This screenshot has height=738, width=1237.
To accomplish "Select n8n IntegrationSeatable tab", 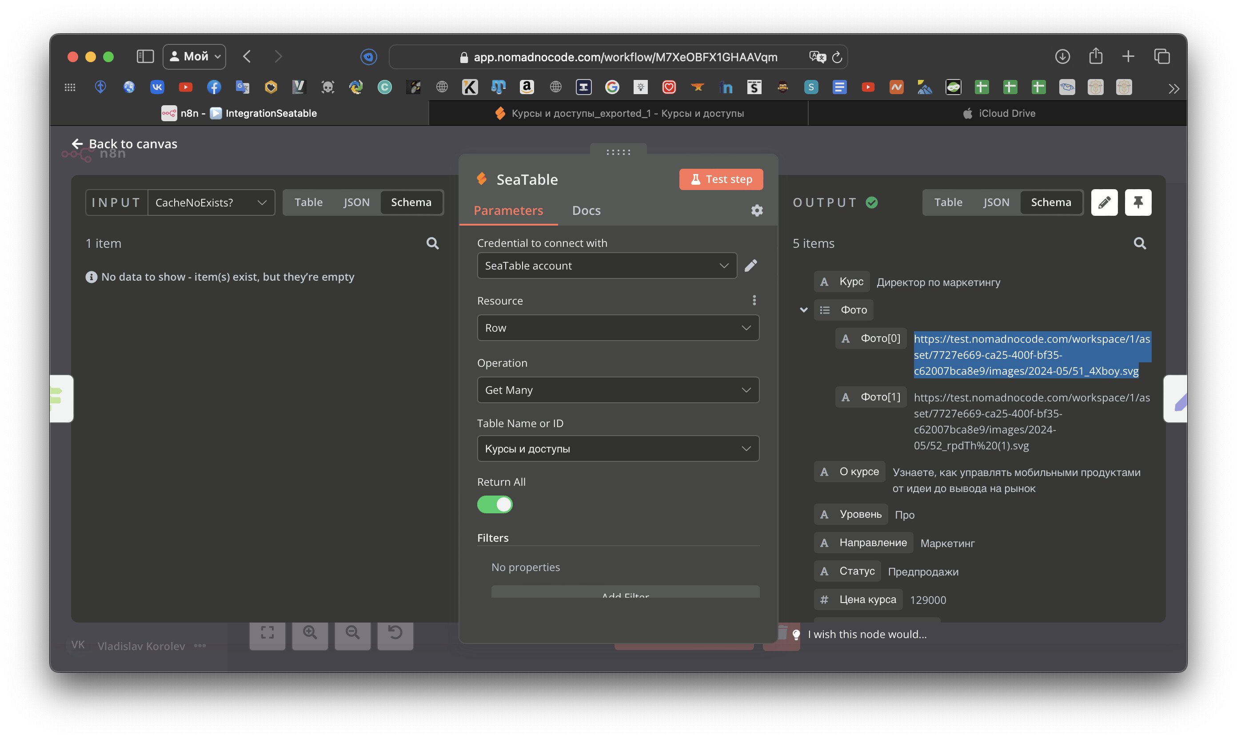I will 239,113.
